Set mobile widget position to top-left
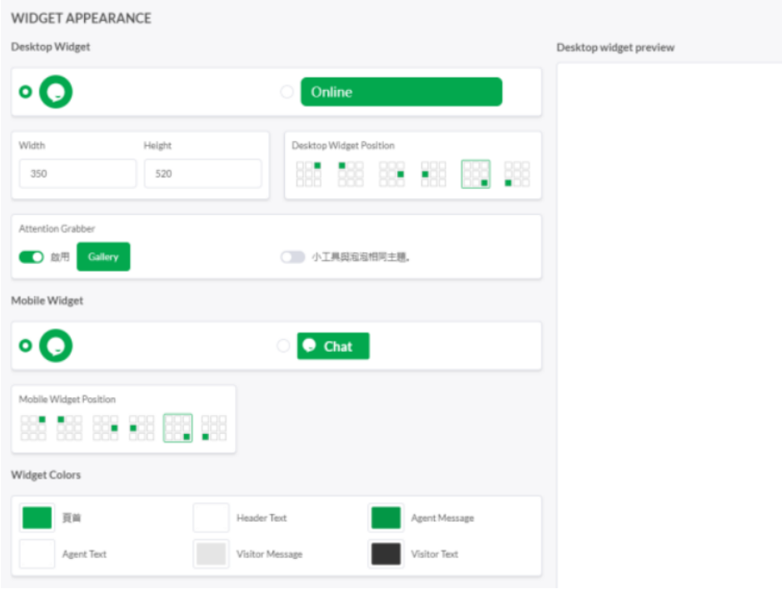Screen dimensions: 782x594 [x=69, y=427]
